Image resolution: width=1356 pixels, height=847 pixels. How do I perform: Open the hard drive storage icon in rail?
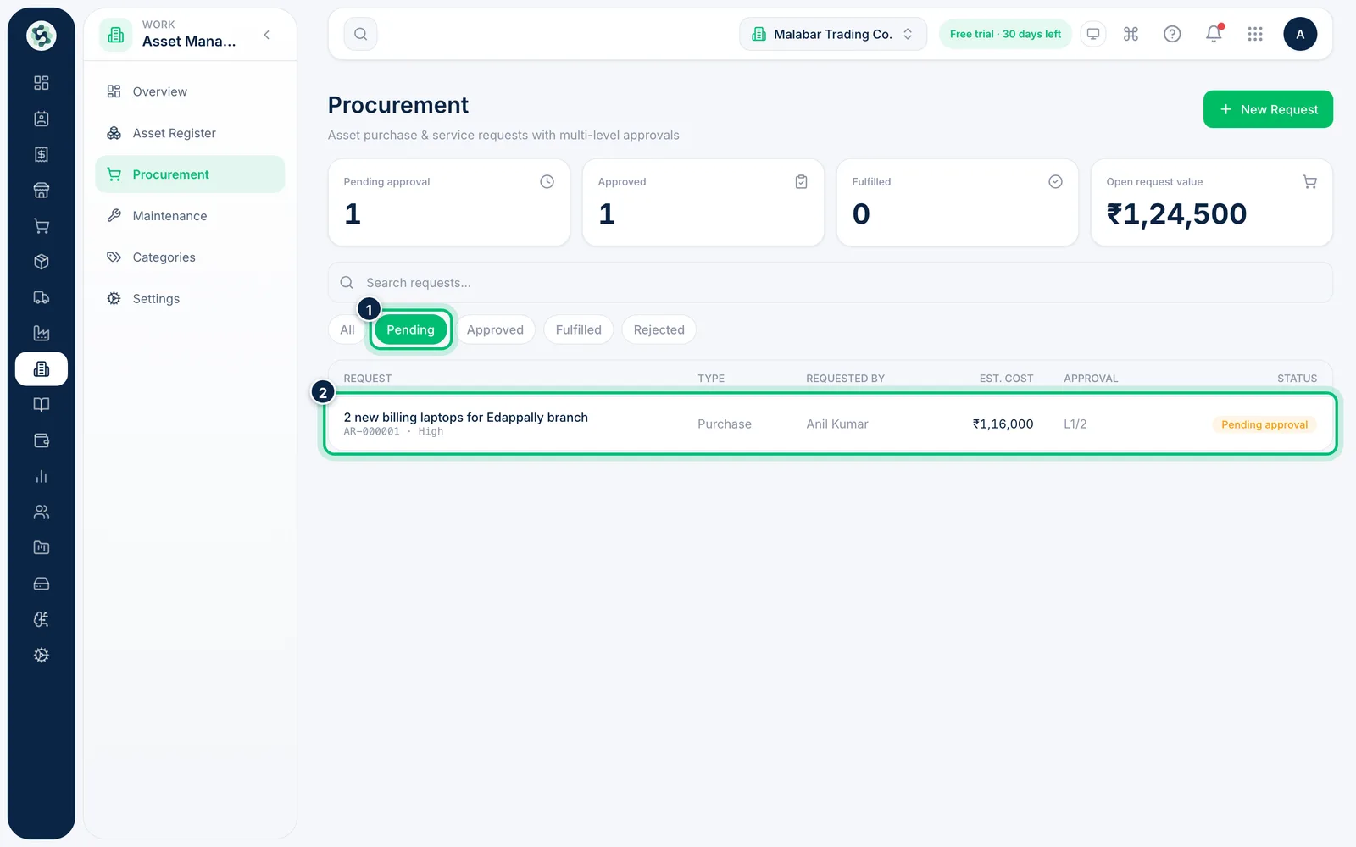point(41,584)
